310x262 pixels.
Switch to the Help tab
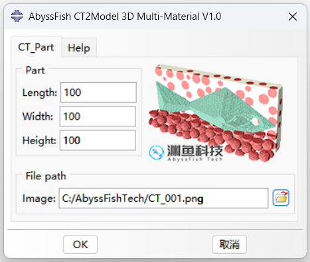click(x=79, y=48)
